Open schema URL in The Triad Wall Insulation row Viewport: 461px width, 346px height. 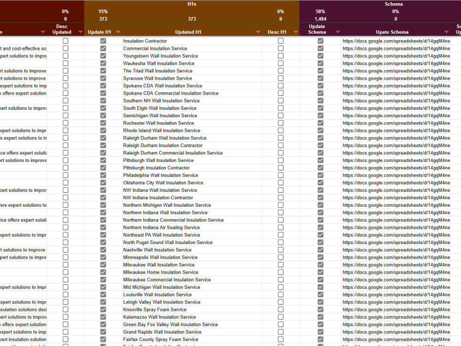click(x=396, y=71)
